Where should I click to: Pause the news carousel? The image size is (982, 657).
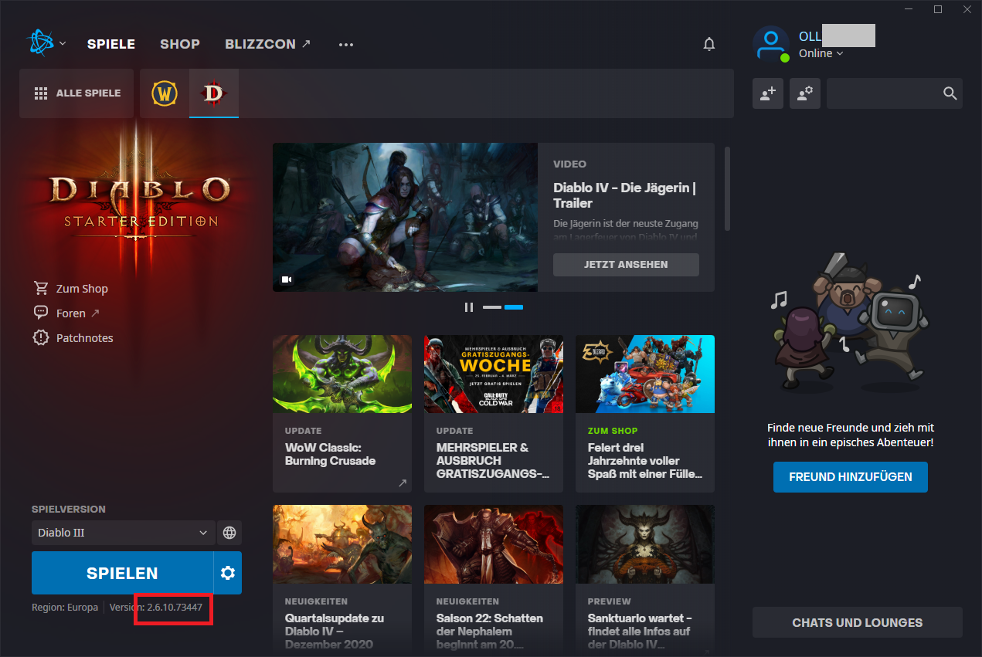(x=469, y=307)
